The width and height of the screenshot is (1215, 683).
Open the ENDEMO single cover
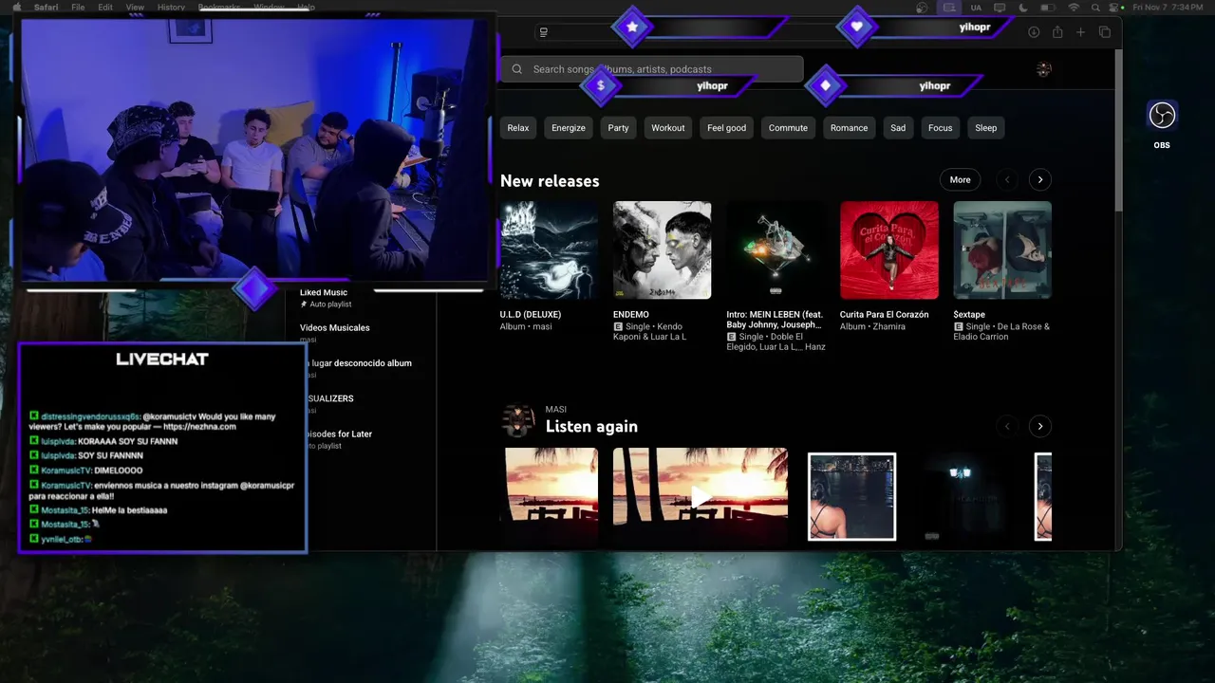coord(662,249)
